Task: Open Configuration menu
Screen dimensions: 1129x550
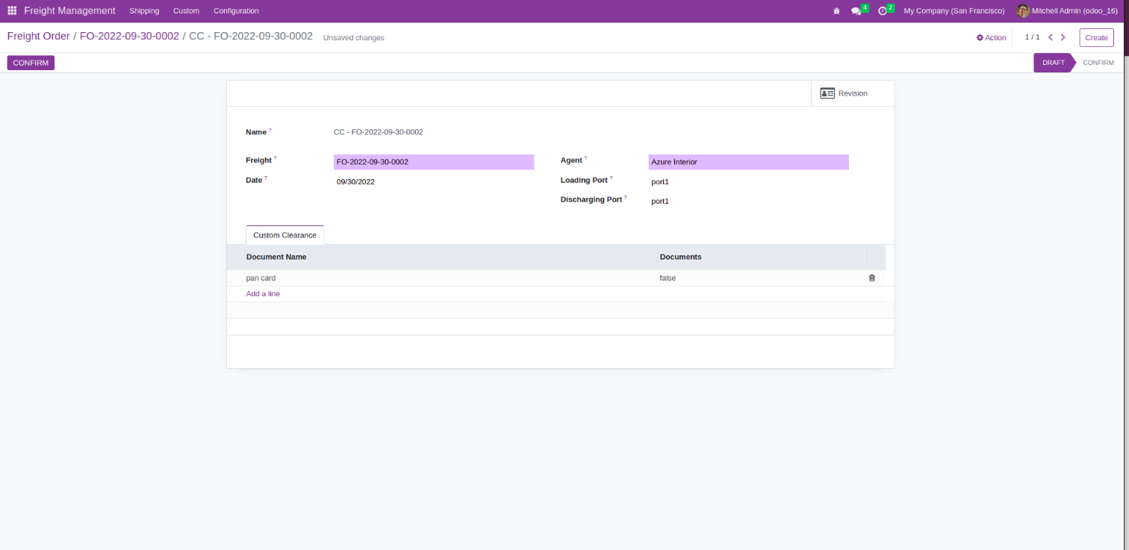Action: pos(236,11)
